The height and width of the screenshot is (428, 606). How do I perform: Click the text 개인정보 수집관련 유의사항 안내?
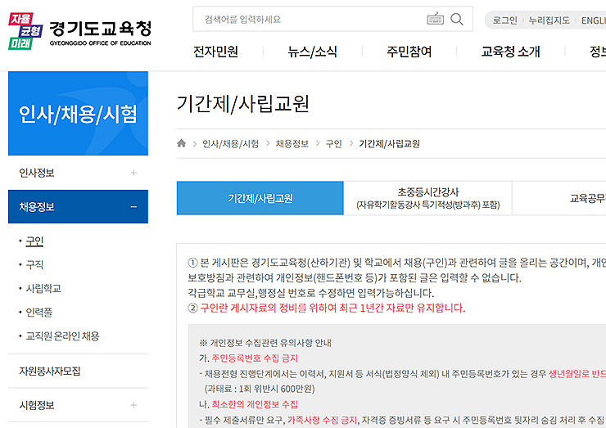coord(270,343)
